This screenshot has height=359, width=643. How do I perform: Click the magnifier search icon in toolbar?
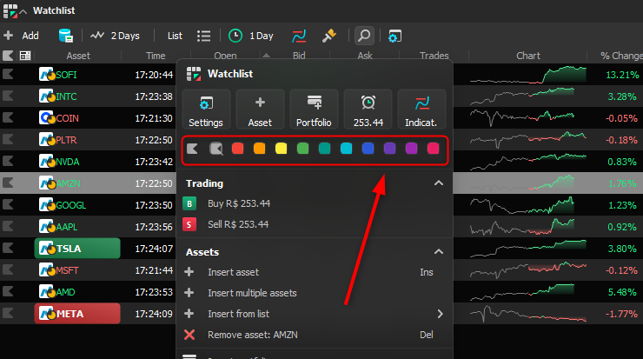(x=364, y=36)
